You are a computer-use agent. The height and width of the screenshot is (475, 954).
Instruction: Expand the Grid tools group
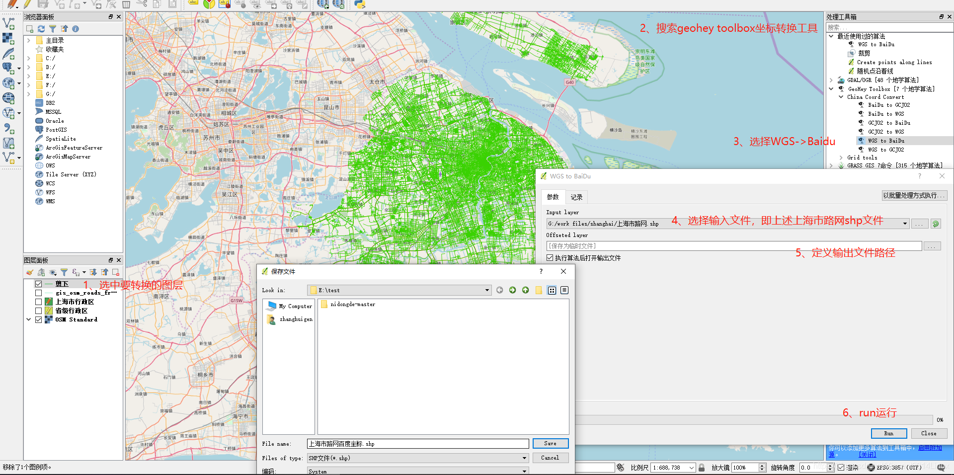[x=841, y=158]
